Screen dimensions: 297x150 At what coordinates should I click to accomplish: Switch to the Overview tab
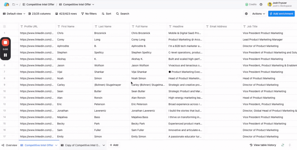9,145
